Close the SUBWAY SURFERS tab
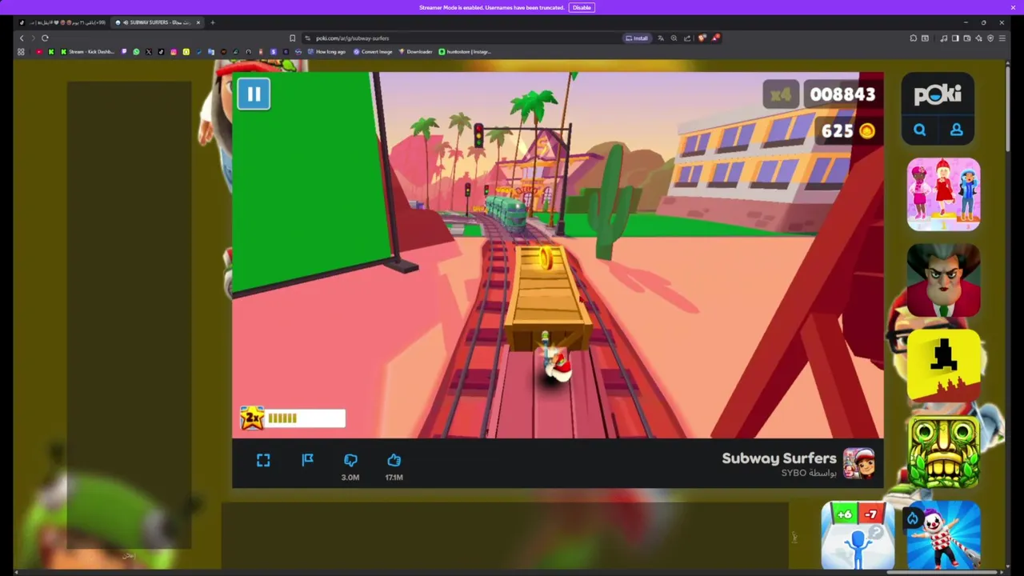The height and width of the screenshot is (576, 1024). click(x=198, y=22)
